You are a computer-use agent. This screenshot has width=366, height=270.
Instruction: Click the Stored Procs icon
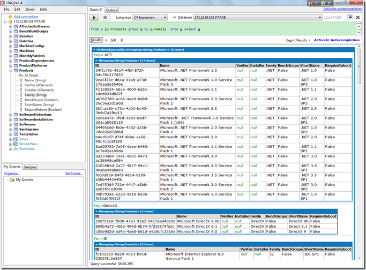16,144
